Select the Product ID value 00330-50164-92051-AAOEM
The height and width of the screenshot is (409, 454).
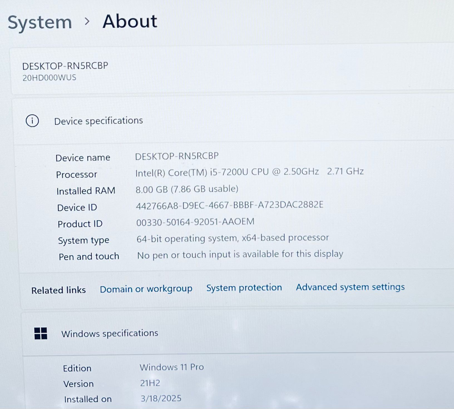tap(195, 222)
